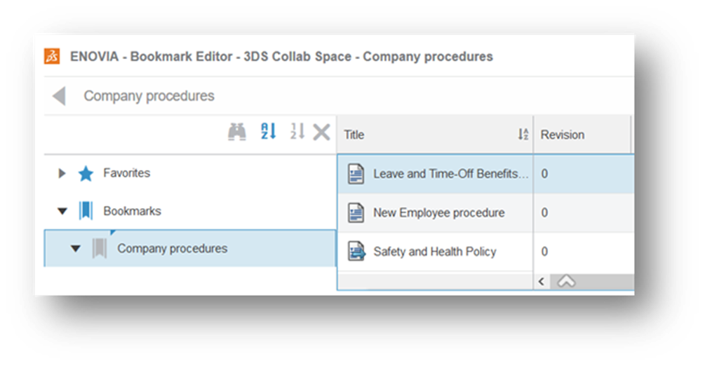
Task: Click the 3DS logo icon in title bar
Action: tap(51, 57)
